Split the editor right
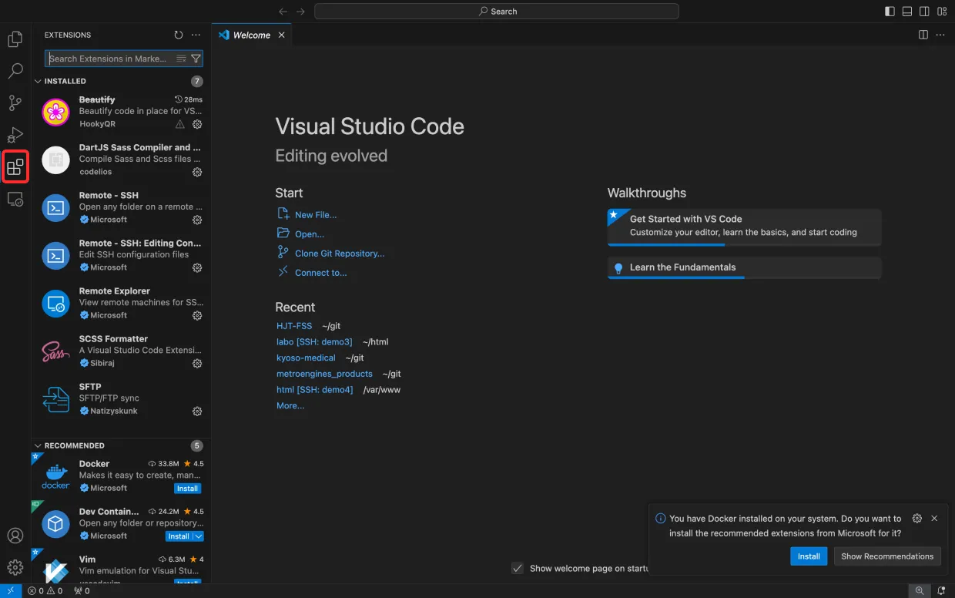Screen dimensions: 955x598 pyautogui.click(x=923, y=35)
